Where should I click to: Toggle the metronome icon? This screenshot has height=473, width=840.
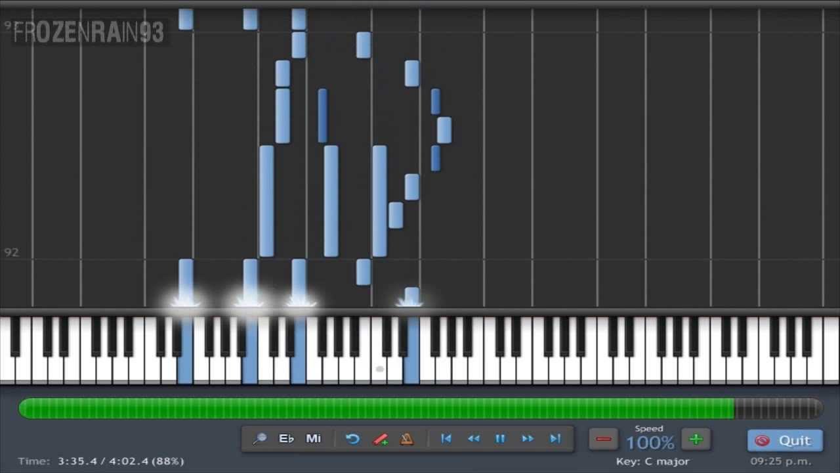point(407,439)
